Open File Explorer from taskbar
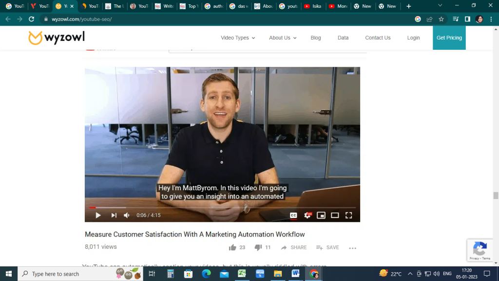 [278, 274]
